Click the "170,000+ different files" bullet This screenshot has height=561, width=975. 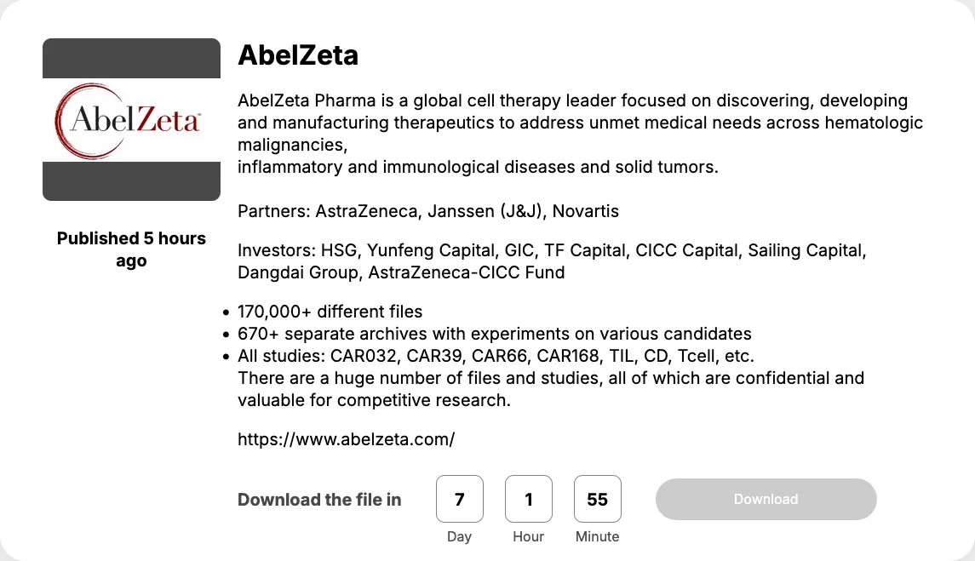click(x=330, y=312)
